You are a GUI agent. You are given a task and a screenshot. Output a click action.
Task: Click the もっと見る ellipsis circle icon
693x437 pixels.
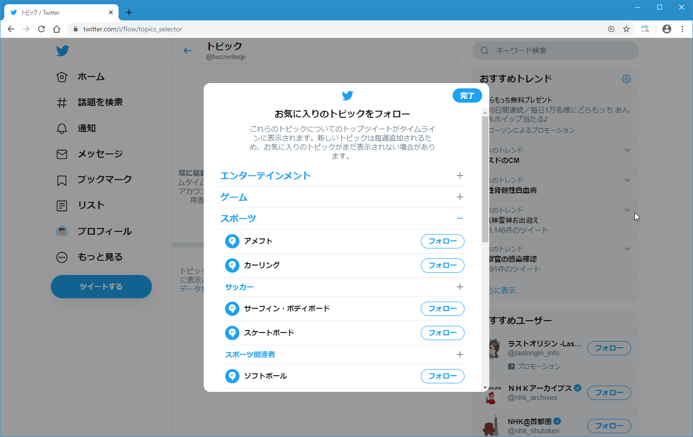pyautogui.click(x=62, y=257)
